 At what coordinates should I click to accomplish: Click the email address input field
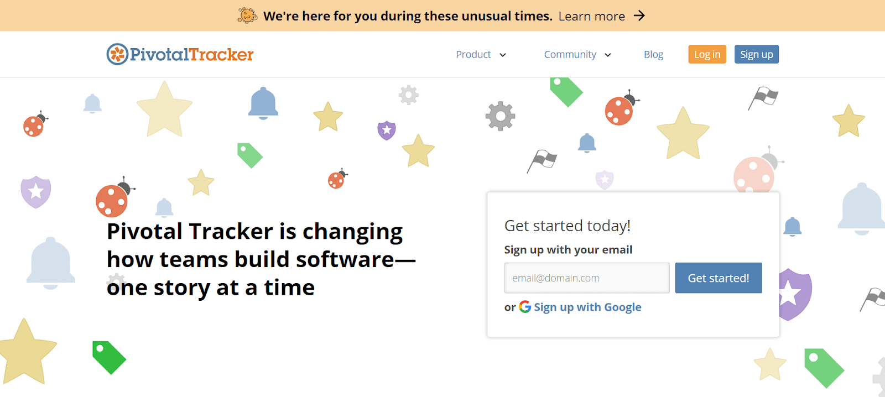(586, 278)
